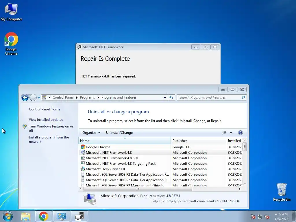Open the view options dropdown arrow

point(231,133)
